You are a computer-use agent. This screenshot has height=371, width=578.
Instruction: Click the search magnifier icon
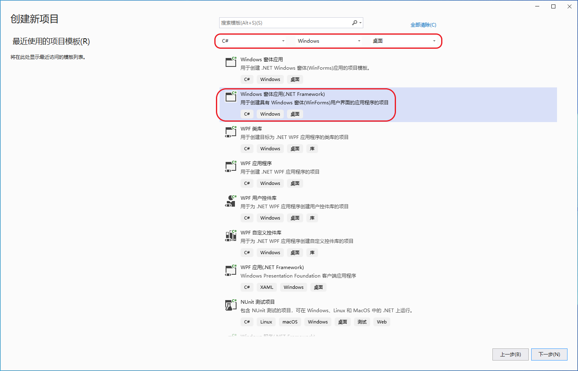coord(355,23)
